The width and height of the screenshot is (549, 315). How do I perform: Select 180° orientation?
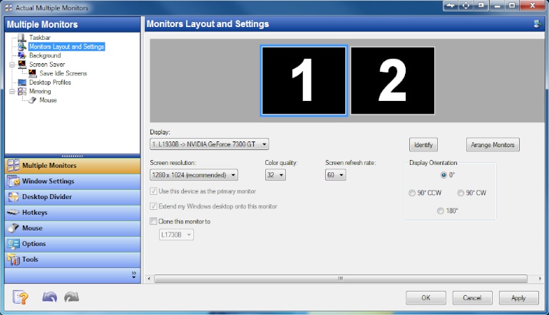click(441, 211)
